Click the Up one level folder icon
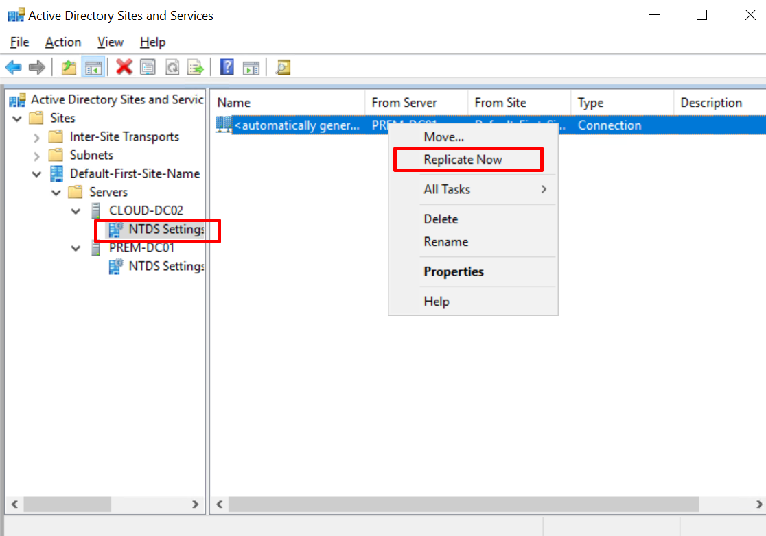The height and width of the screenshot is (536, 766). click(69, 66)
